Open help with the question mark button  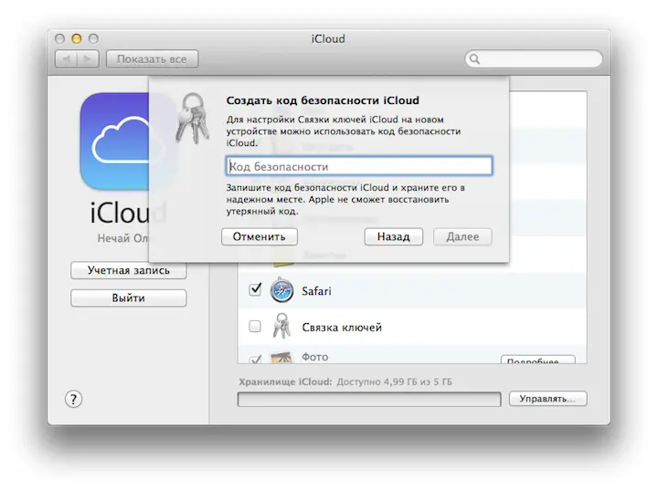(x=73, y=399)
